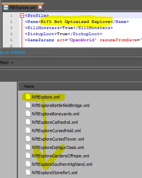Image resolution: width=142 pixels, height=178 pixels.
Task: Open the RiftBot folder dropdown arrow
Action: point(12,63)
